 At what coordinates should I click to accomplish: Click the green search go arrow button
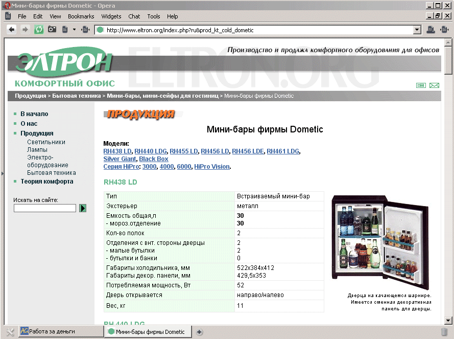click(83, 208)
